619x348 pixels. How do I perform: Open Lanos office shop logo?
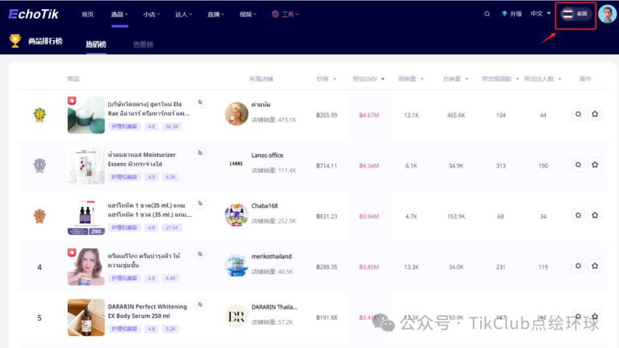[x=237, y=164]
